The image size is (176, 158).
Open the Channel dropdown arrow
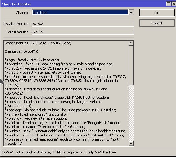point(131,12)
